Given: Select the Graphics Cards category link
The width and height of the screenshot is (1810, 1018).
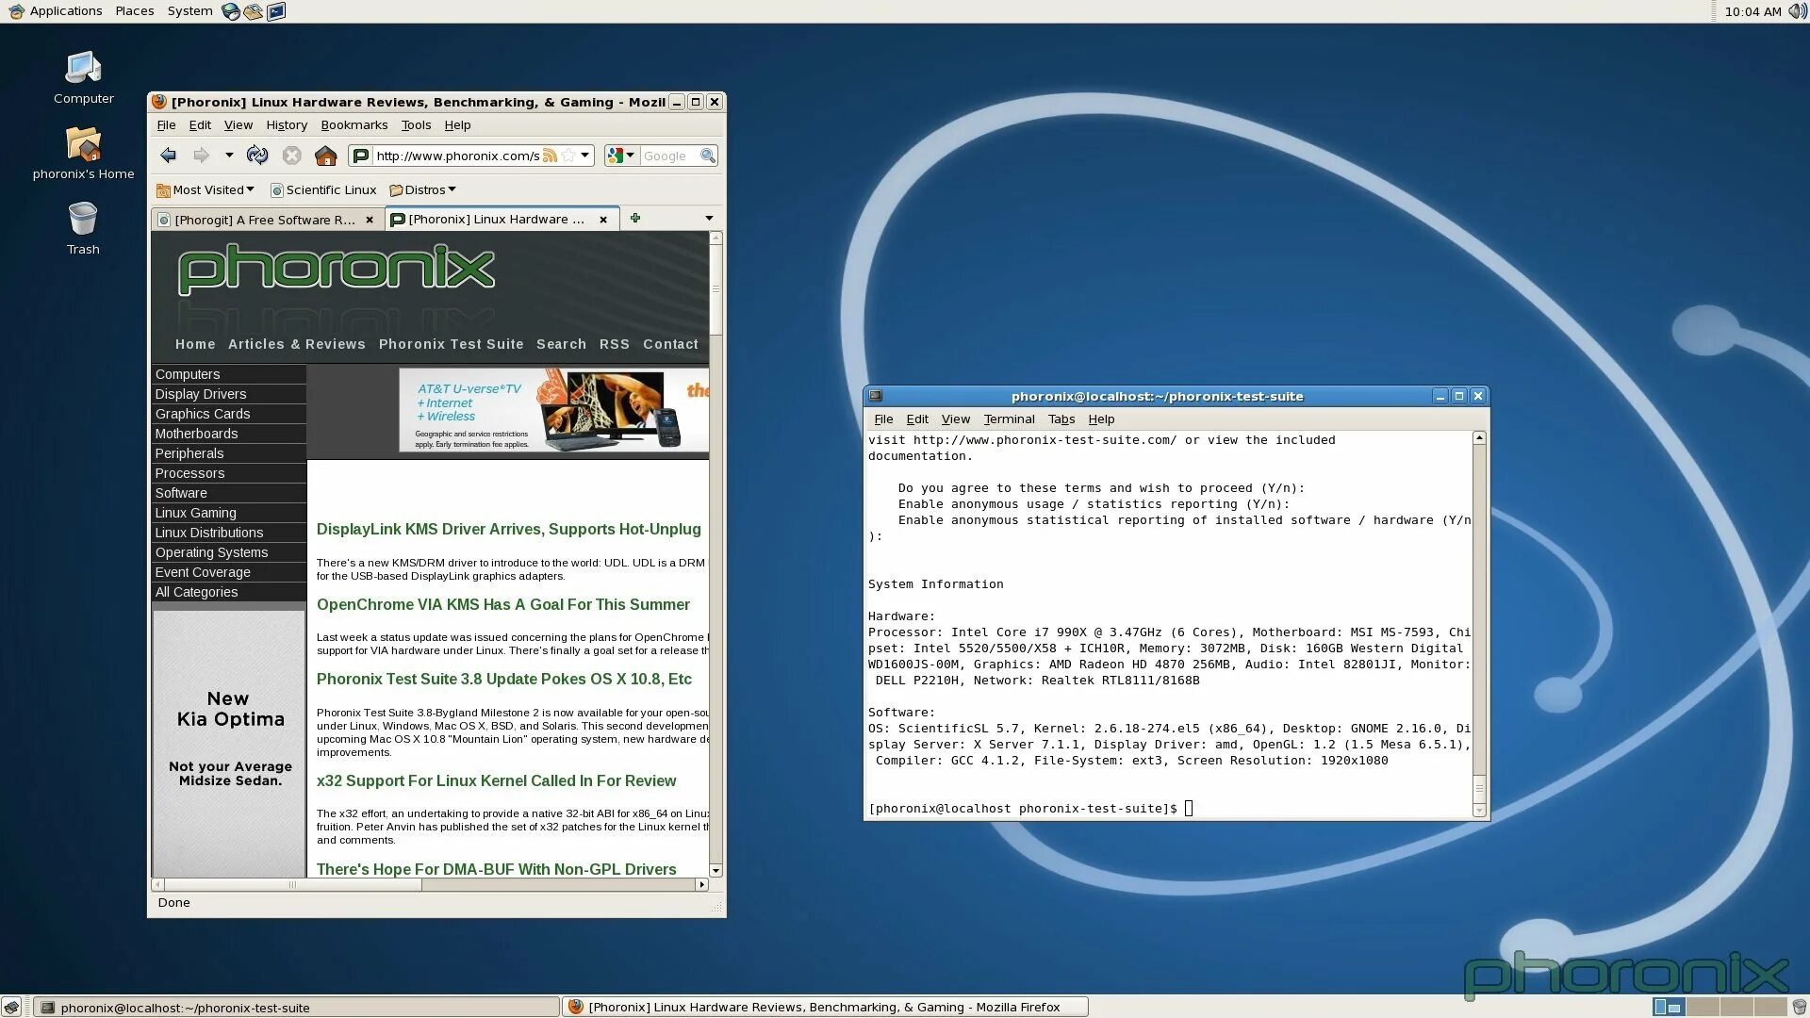Looking at the screenshot, I should (203, 414).
